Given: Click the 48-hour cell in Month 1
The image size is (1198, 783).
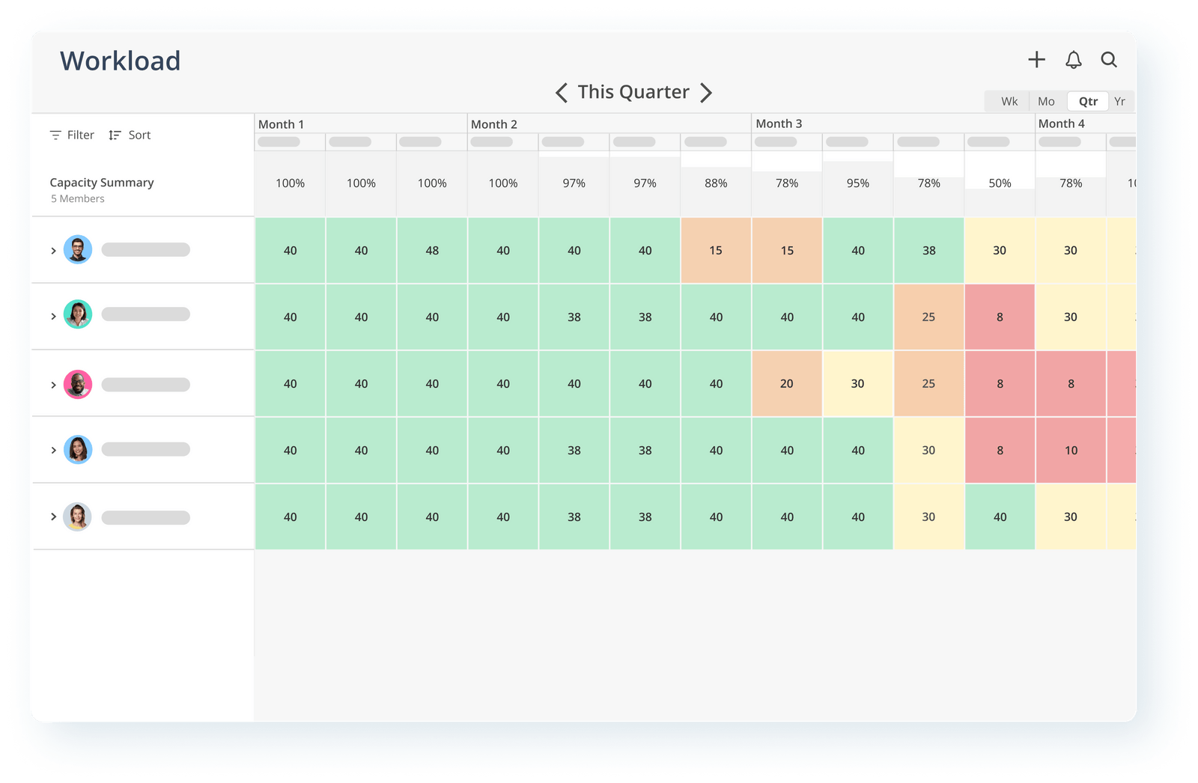Looking at the screenshot, I should (431, 250).
